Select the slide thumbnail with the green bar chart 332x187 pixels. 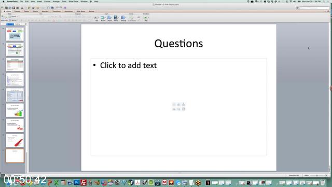15,110
